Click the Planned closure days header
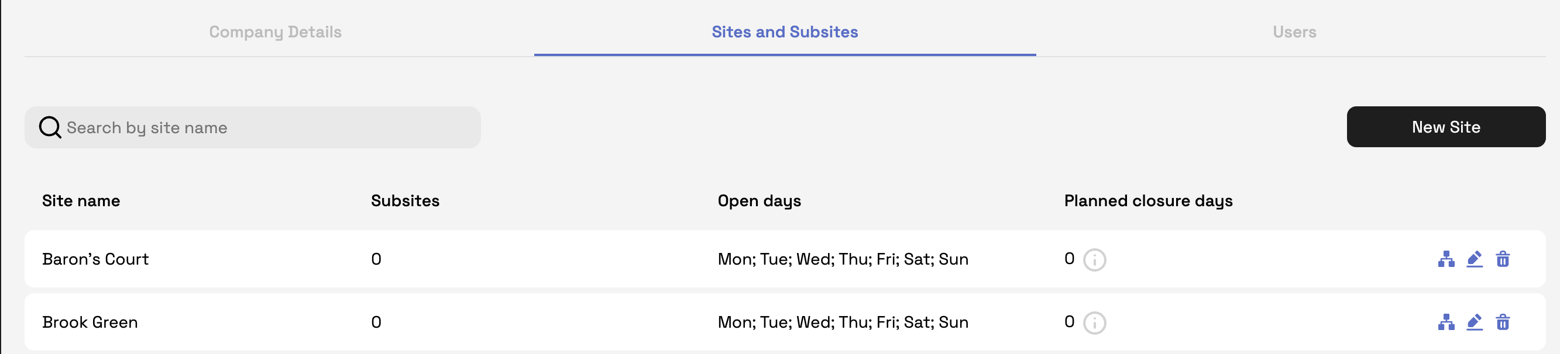The image size is (1560, 354). (x=1148, y=200)
